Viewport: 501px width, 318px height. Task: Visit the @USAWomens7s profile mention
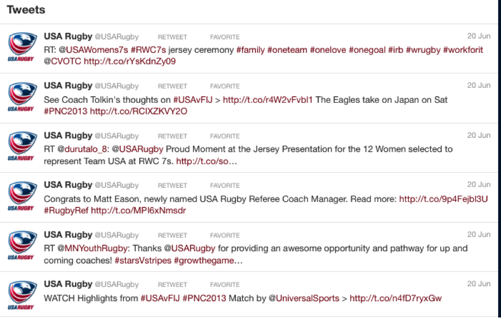94,50
